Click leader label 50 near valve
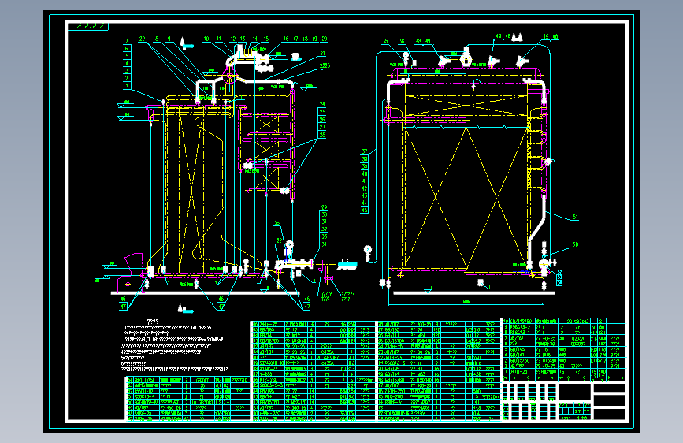 coord(575,244)
